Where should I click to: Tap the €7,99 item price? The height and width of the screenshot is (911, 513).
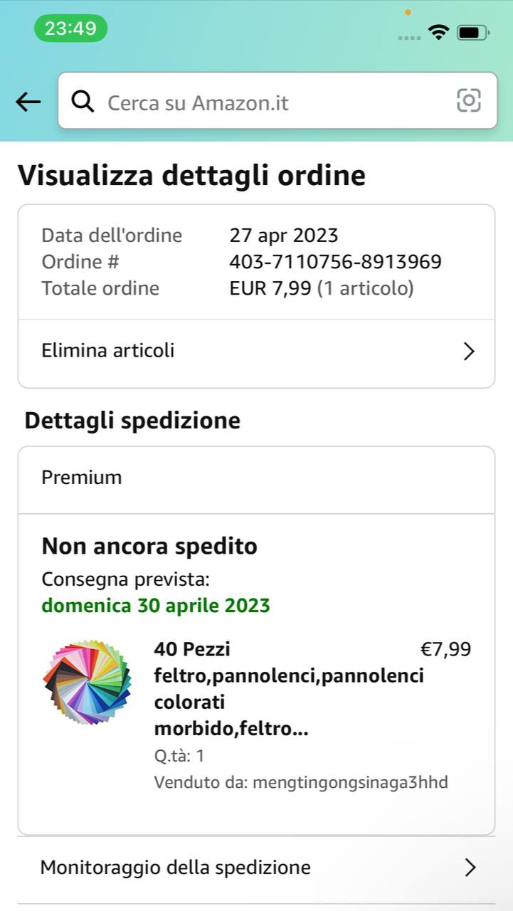445,649
